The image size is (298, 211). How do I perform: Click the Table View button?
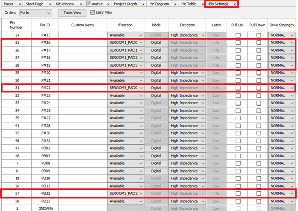point(72,13)
